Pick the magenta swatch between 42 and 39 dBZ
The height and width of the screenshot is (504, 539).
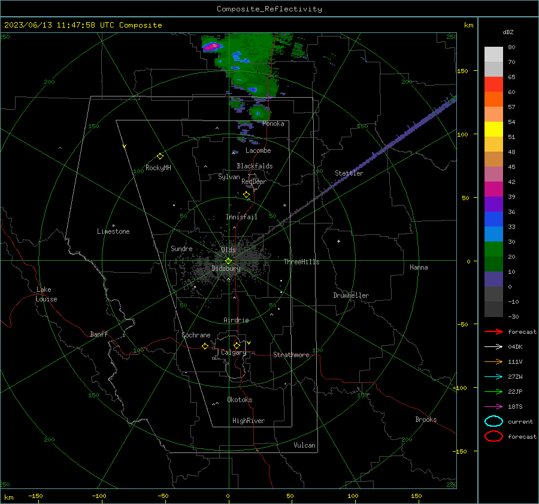pos(493,189)
